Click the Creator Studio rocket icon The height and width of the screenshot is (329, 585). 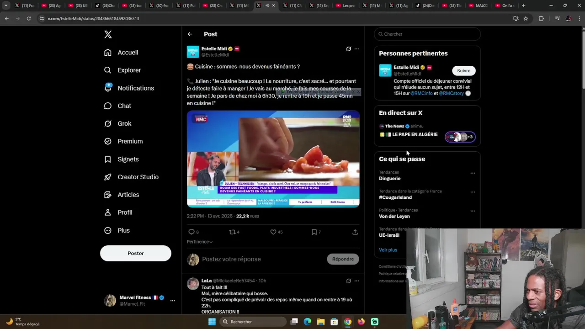[x=108, y=177]
